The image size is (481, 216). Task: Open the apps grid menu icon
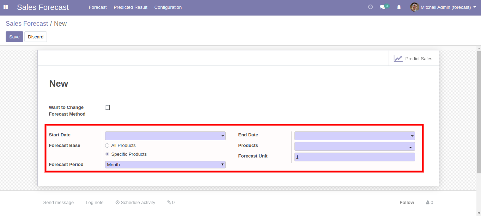6,7
